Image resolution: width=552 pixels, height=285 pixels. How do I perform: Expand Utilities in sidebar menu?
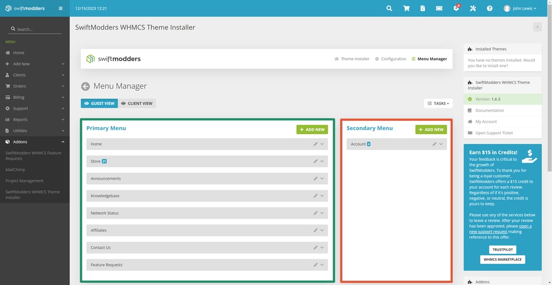(35, 130)
